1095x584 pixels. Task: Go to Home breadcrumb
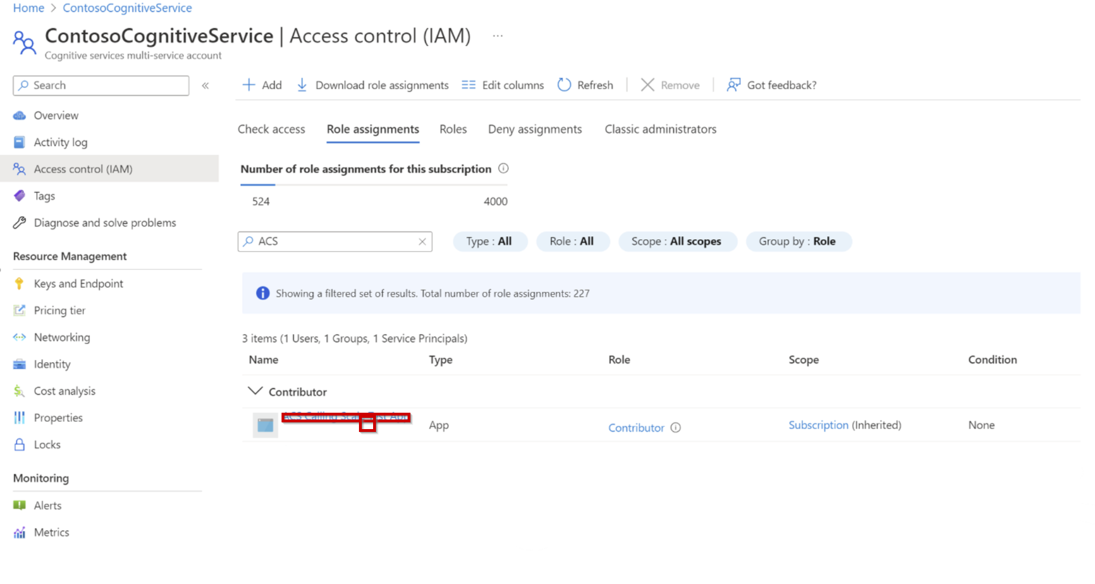28,8
